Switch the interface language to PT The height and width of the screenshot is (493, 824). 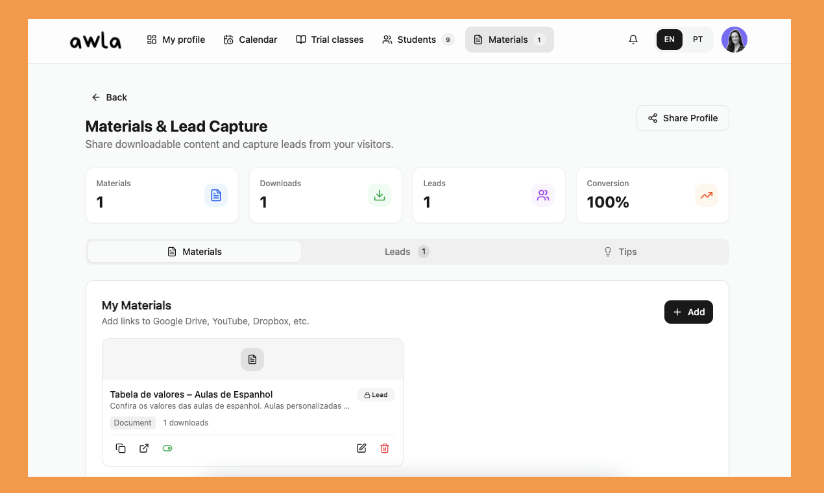coord(697,40)
